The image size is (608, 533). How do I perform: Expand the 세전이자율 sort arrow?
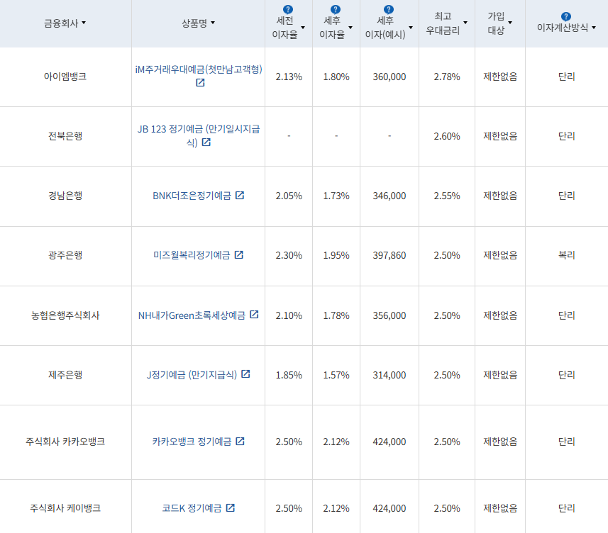[304, 26]
